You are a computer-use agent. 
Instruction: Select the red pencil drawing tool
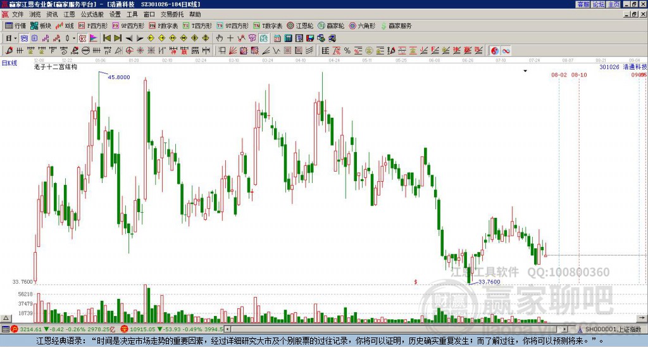click(9, 51)
